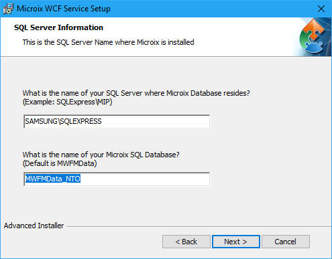
Task: Click the installer icon in the title bar
Action: (x=8, y=9)
